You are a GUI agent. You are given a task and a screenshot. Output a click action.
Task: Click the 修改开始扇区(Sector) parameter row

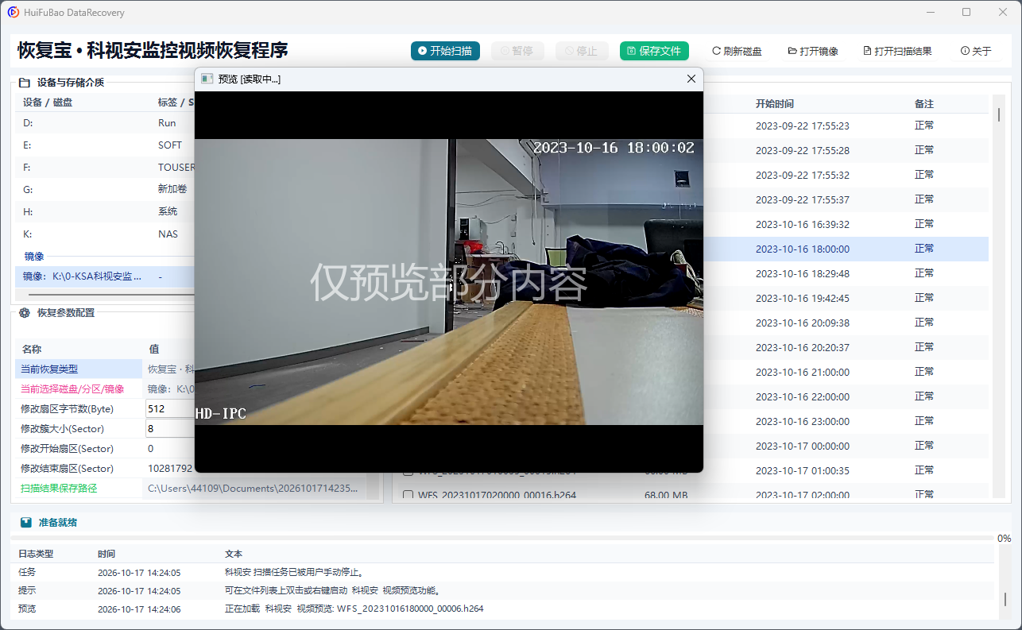(x=105, y=448)
